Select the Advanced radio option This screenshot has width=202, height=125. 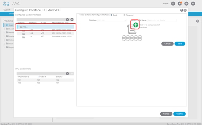[x=124, y=15]
